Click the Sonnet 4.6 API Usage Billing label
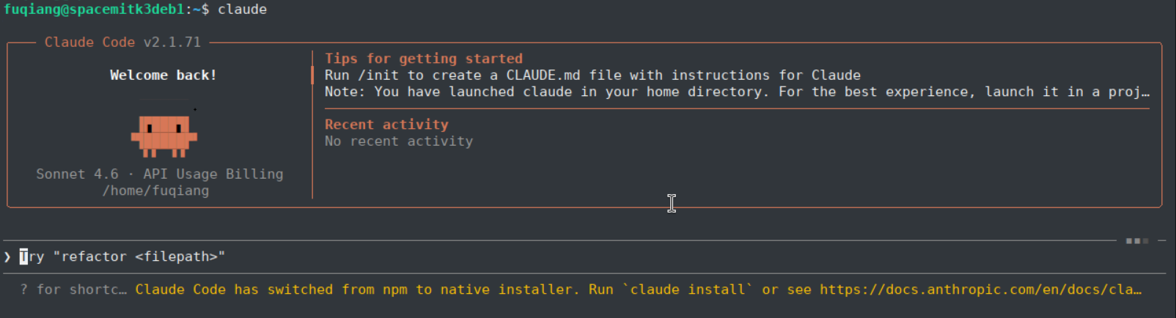Image resolution: width=1176 pixels, height=318 pixels. tap(160, 174)
